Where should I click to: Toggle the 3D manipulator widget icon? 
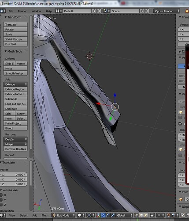98,215
